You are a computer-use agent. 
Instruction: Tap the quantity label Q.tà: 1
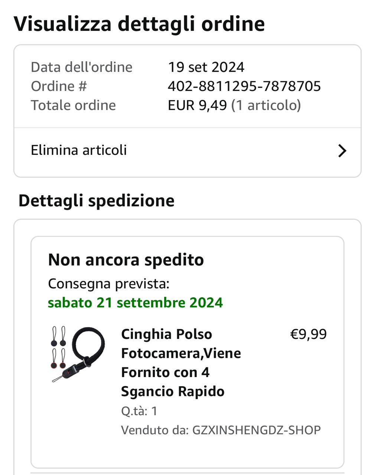pyautogui.click(x=139, y=411)
